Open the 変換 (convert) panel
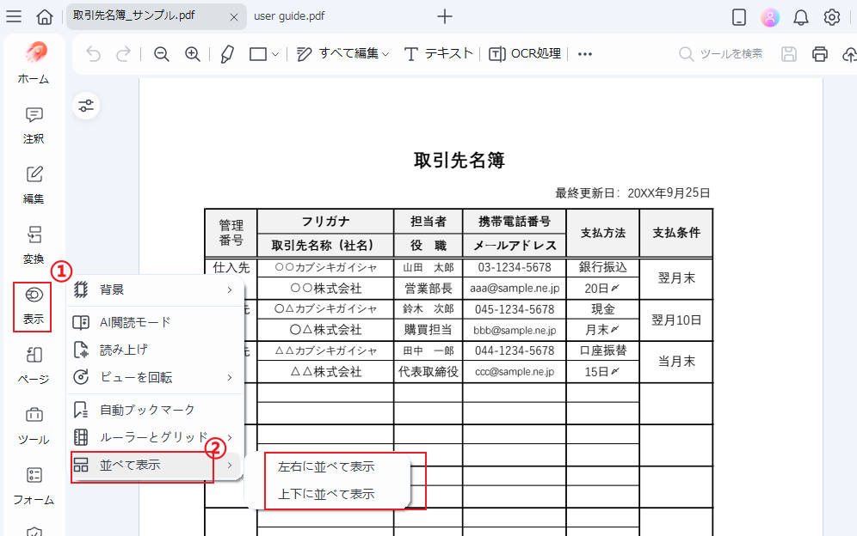Screen dimensions: 857x536 [x=33, y=245]
